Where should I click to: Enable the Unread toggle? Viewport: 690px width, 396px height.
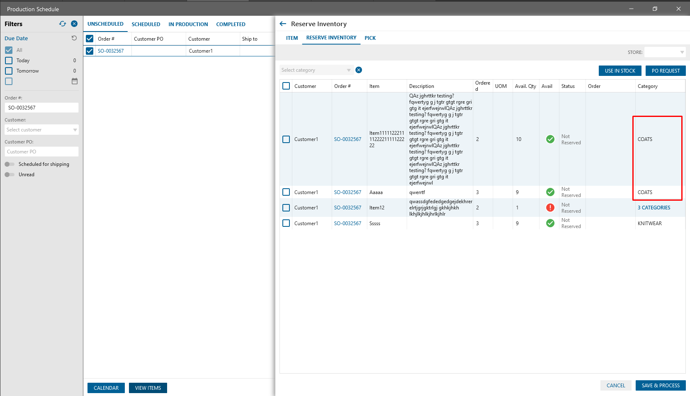click(10, 175)
